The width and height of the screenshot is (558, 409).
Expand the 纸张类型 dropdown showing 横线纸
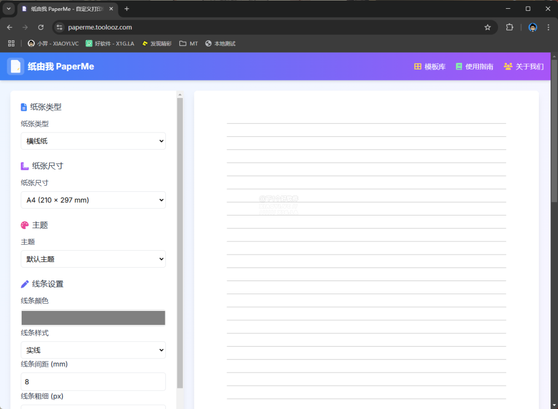[x=93, y=141]
